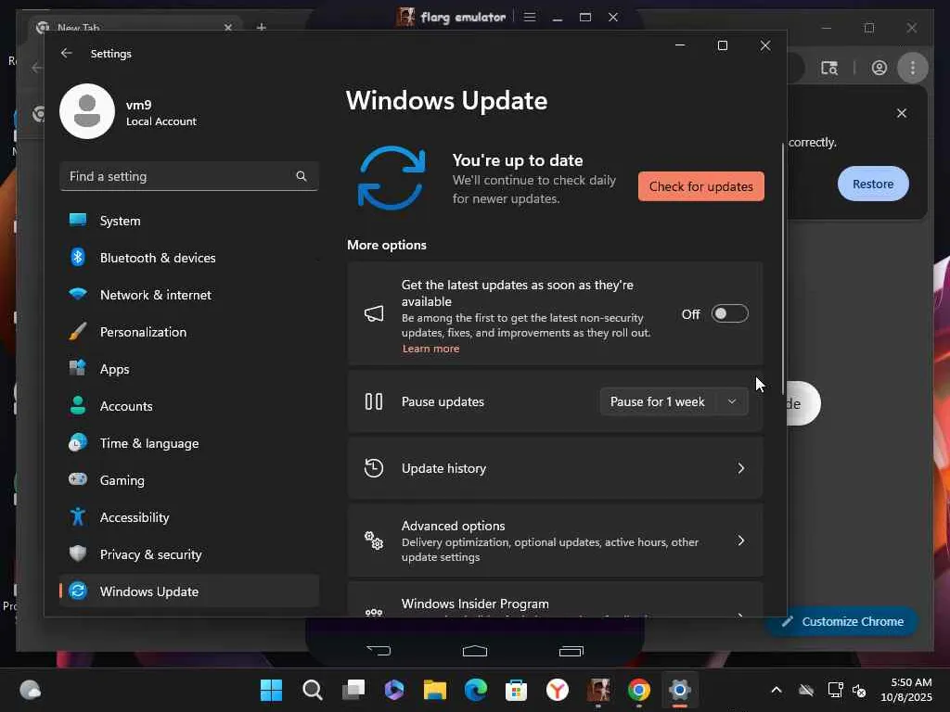This screenshot has height=712, width=950.
Task: Dismiss the Chrome restore prompt
Action: coord(902,113)
